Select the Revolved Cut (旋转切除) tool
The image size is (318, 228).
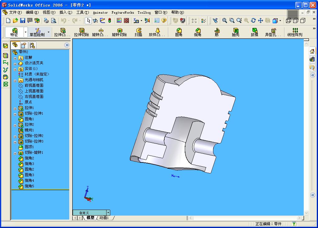point(120,32)
